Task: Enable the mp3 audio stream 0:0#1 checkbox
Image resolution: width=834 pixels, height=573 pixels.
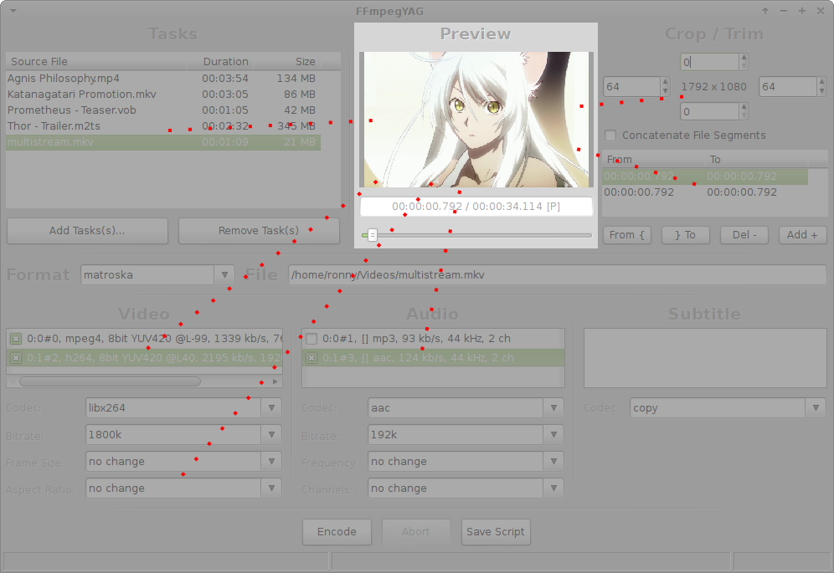Action: pyautogui.click(x=311, y=339)
